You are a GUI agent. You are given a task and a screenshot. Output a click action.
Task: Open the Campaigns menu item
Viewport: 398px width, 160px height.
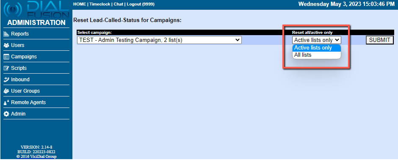[36, 57]
